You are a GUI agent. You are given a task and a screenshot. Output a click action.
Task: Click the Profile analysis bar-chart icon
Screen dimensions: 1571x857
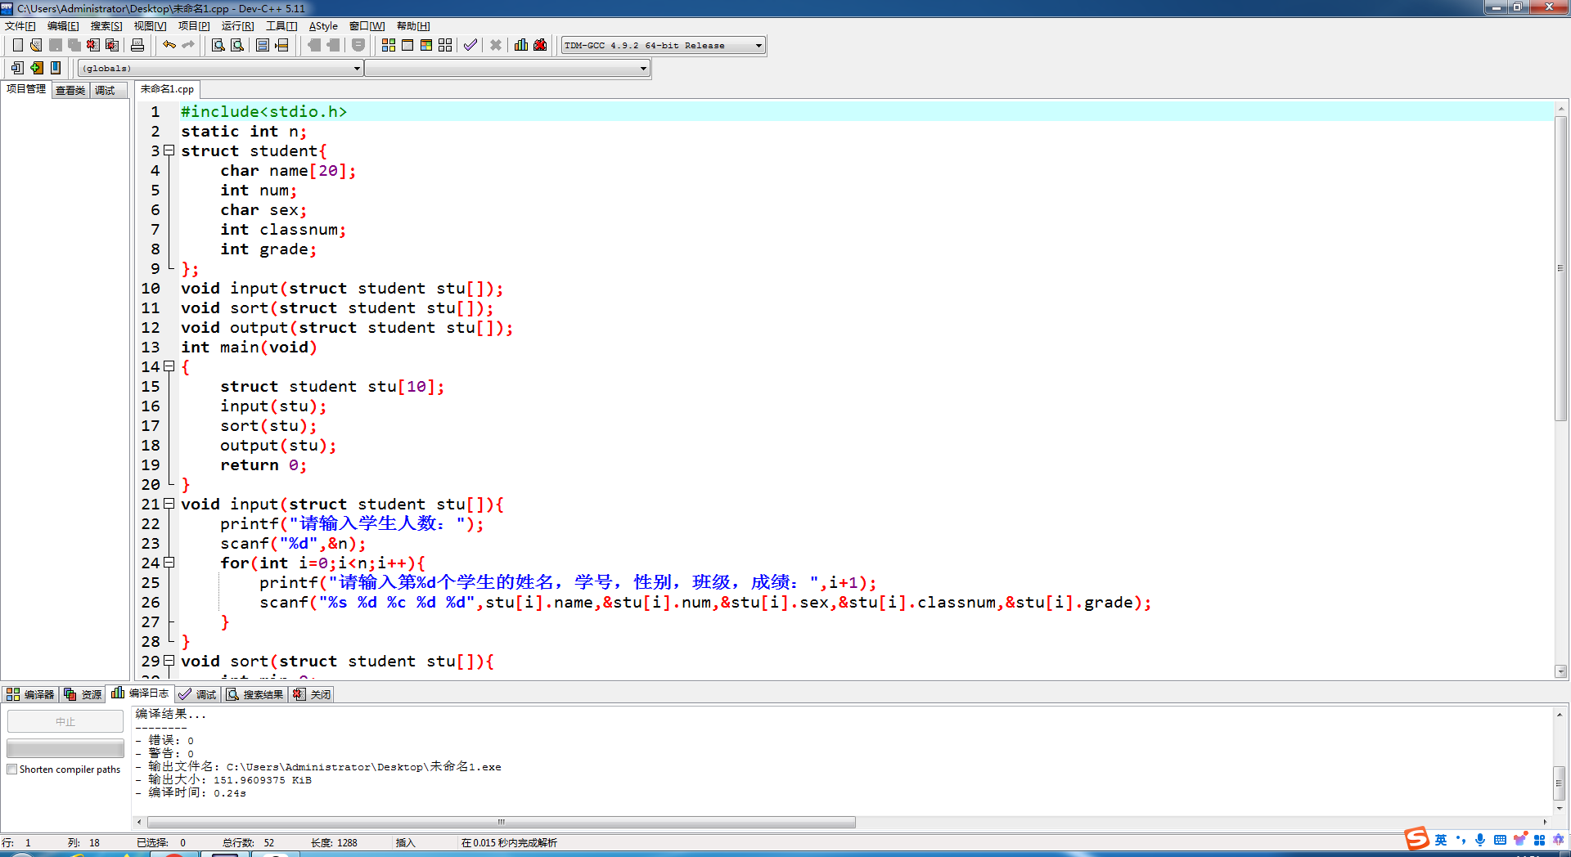pos(521,45)
